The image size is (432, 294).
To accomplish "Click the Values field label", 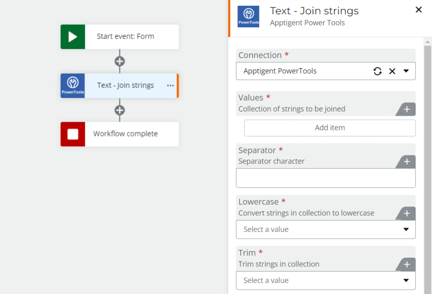I will pyautogui.click(x=251, y=98).
